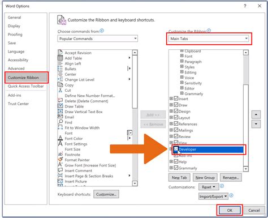Viewport: 268px width, 218px height.
Task: Click the Bullets list icon
Action: pyautogui.click(x=60, y=69)
